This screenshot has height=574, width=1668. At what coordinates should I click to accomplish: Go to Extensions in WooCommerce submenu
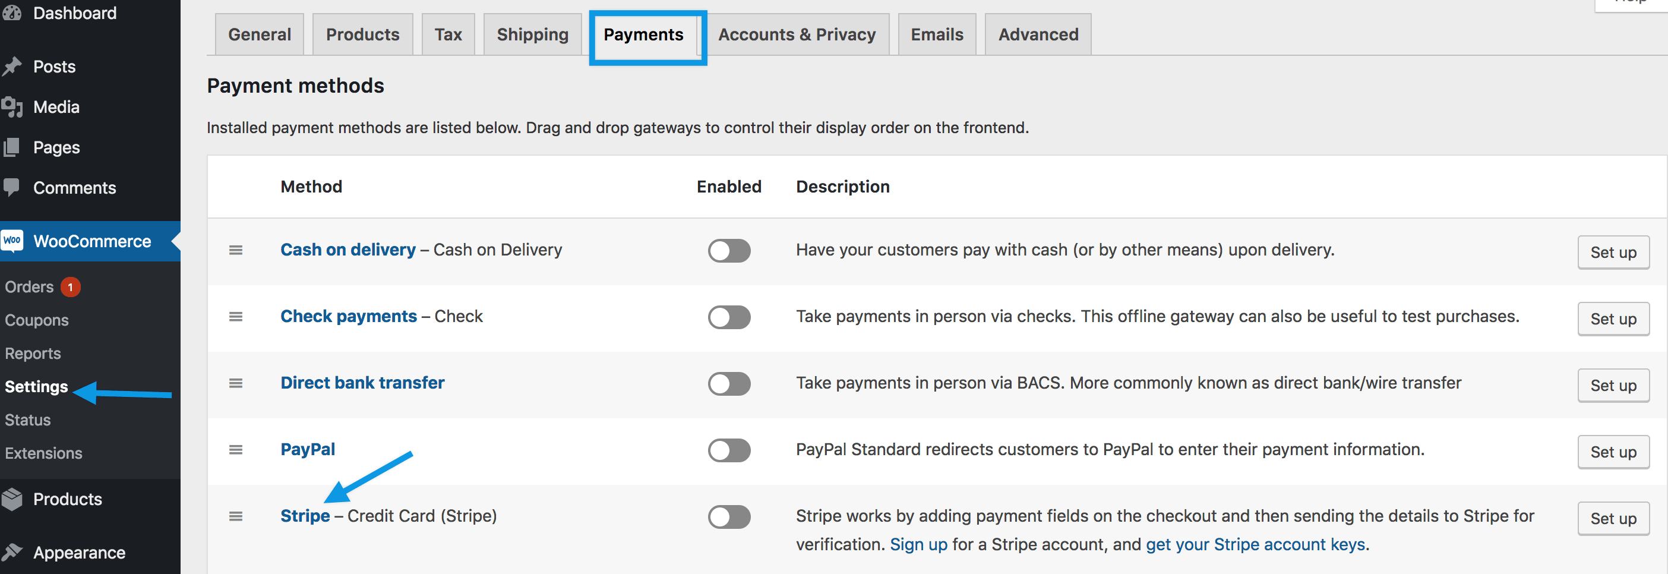[x=43, y=453]
